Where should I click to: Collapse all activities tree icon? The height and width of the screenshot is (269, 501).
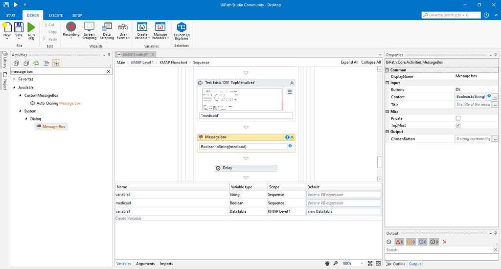26,63
